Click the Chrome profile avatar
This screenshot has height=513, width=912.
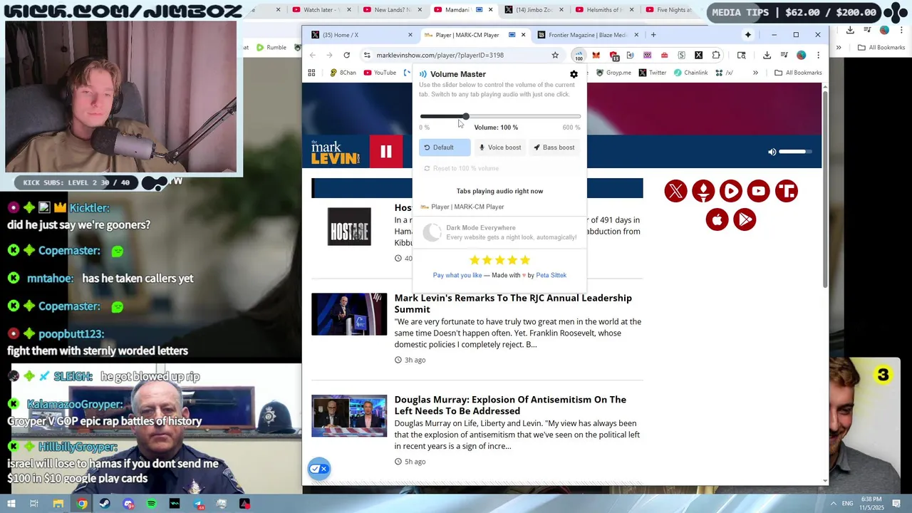coord(801,55)
